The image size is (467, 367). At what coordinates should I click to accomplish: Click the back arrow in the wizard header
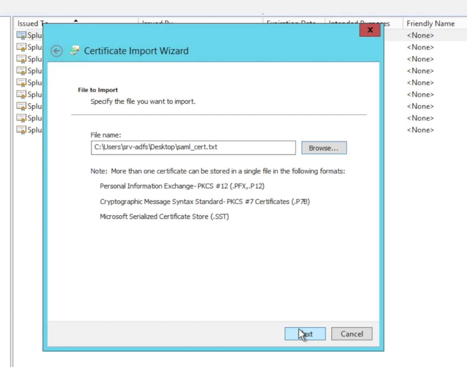point(56,51)
